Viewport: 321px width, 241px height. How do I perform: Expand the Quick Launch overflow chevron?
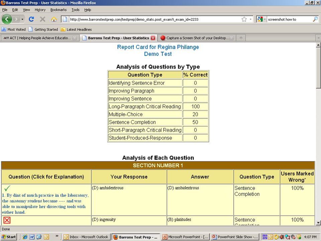tap(57, 236)
